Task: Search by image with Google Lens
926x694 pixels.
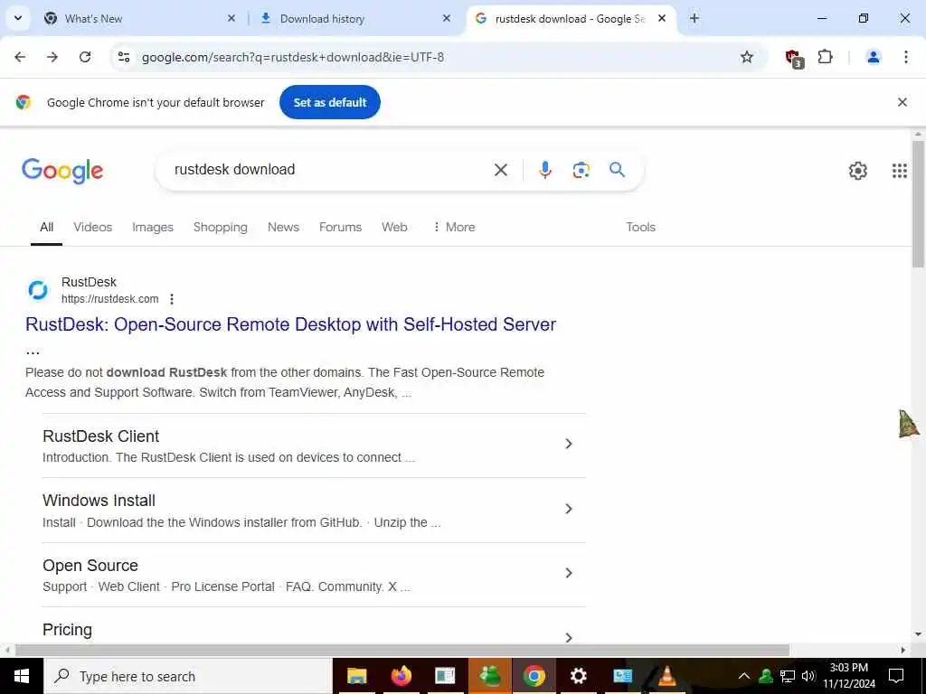Action: pos(581,170)
